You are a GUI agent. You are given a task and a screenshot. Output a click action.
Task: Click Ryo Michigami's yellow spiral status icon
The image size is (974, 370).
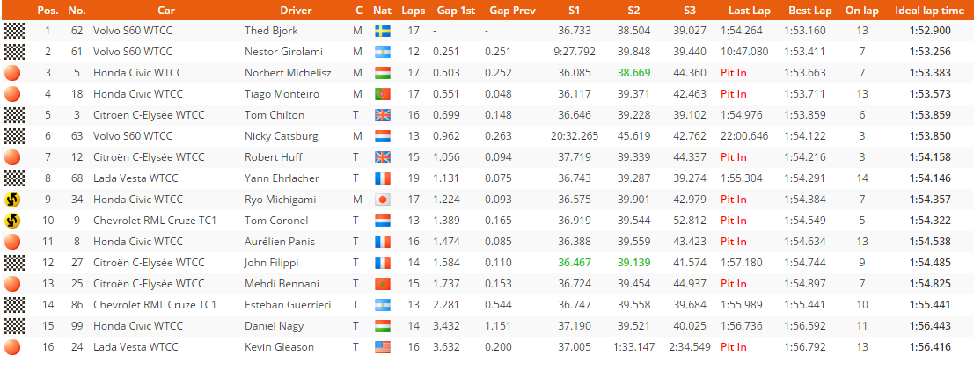point(12,200)
